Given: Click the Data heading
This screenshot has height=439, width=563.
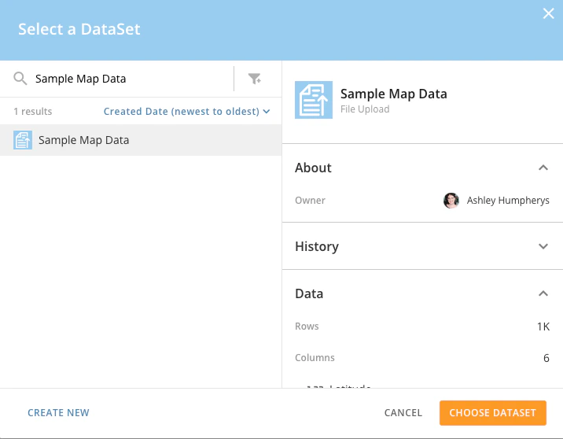Looking at the screenshot, I should point(309,294).
